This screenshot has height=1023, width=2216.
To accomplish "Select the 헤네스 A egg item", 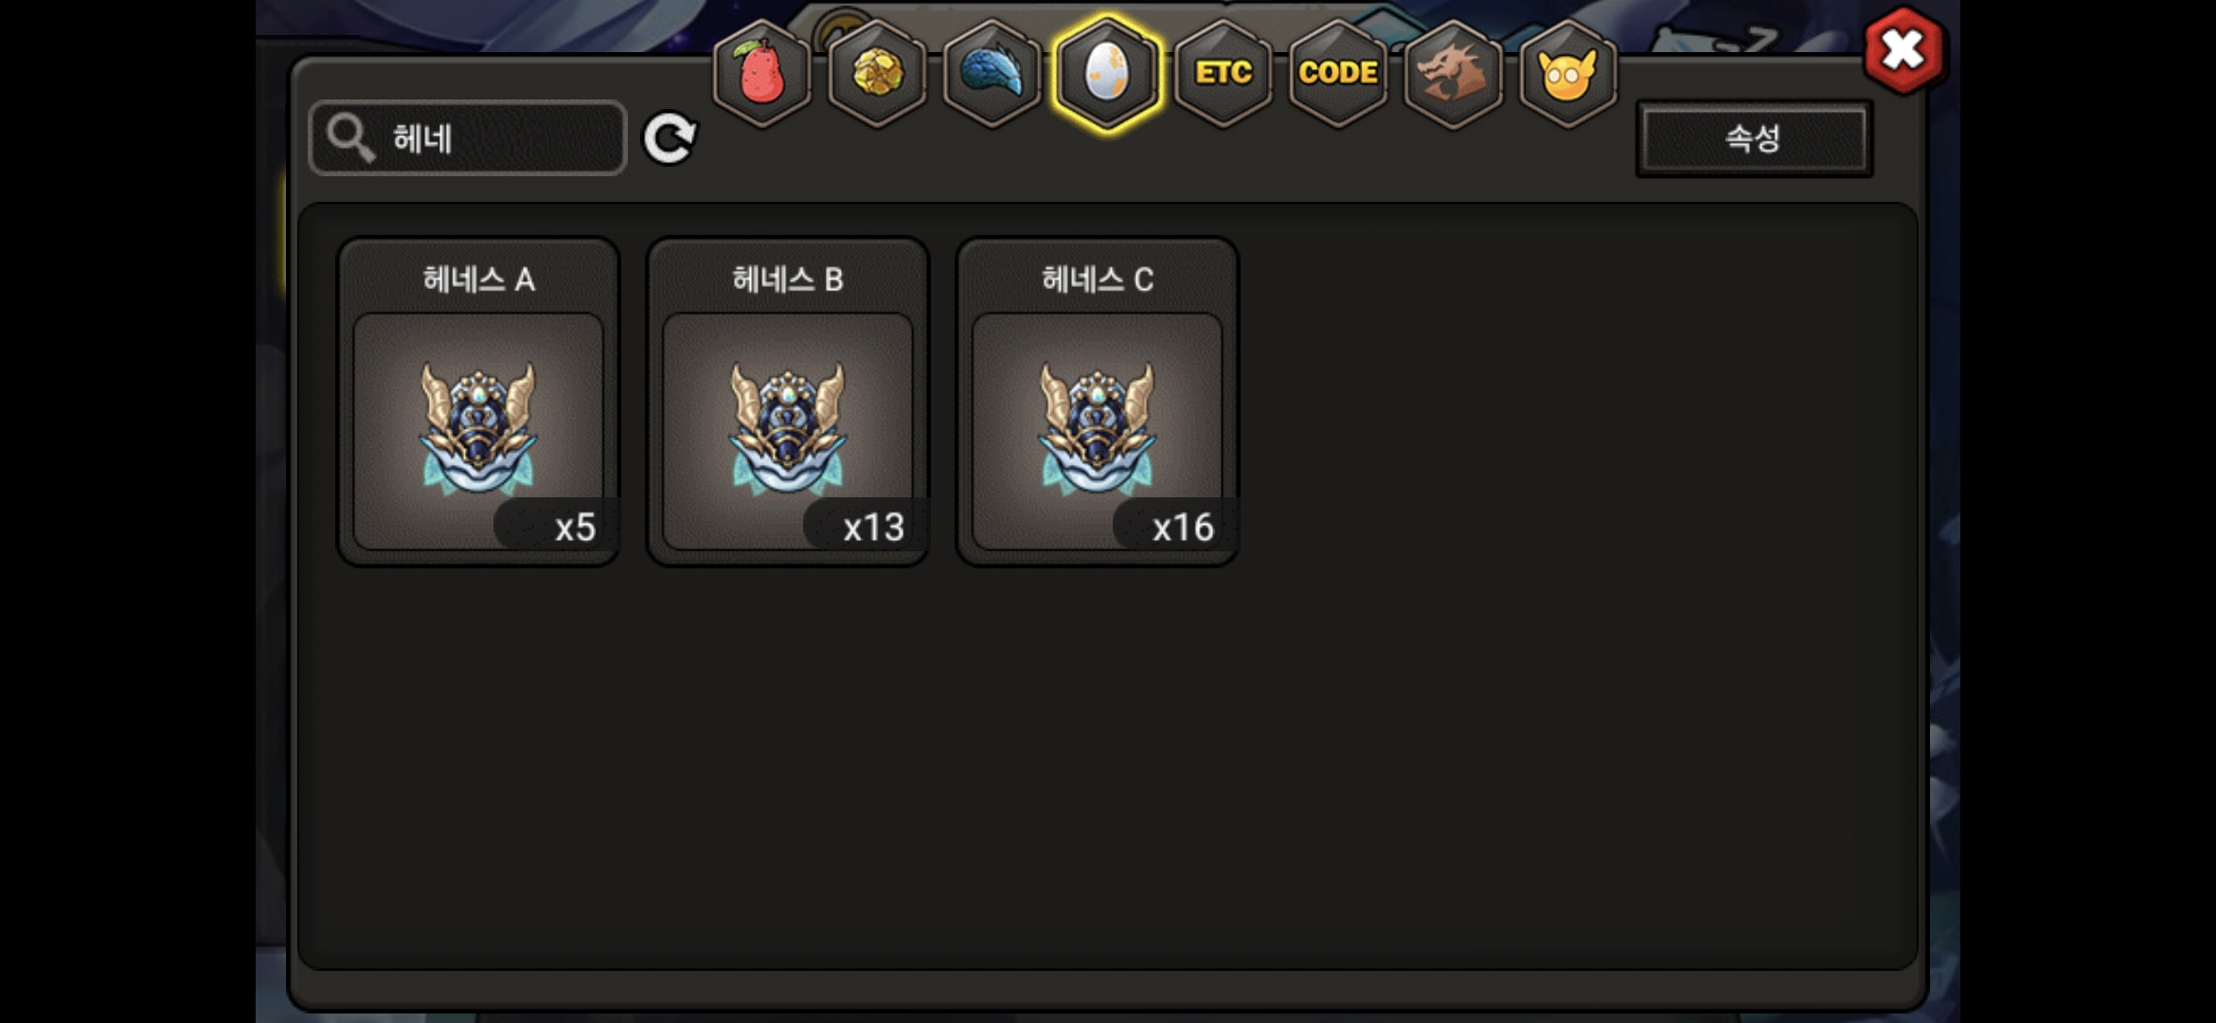I will pyautogui.click(x=478, y=402).
